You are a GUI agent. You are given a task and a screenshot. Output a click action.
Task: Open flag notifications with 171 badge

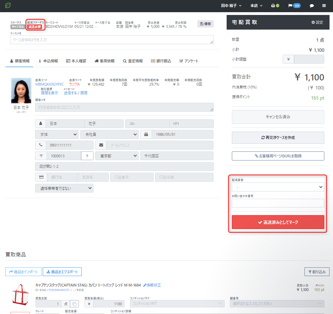294,6
